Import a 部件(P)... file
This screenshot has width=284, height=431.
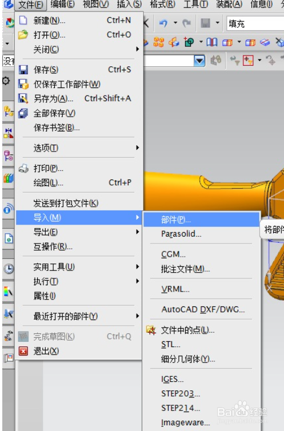click(x=202, y=220)
